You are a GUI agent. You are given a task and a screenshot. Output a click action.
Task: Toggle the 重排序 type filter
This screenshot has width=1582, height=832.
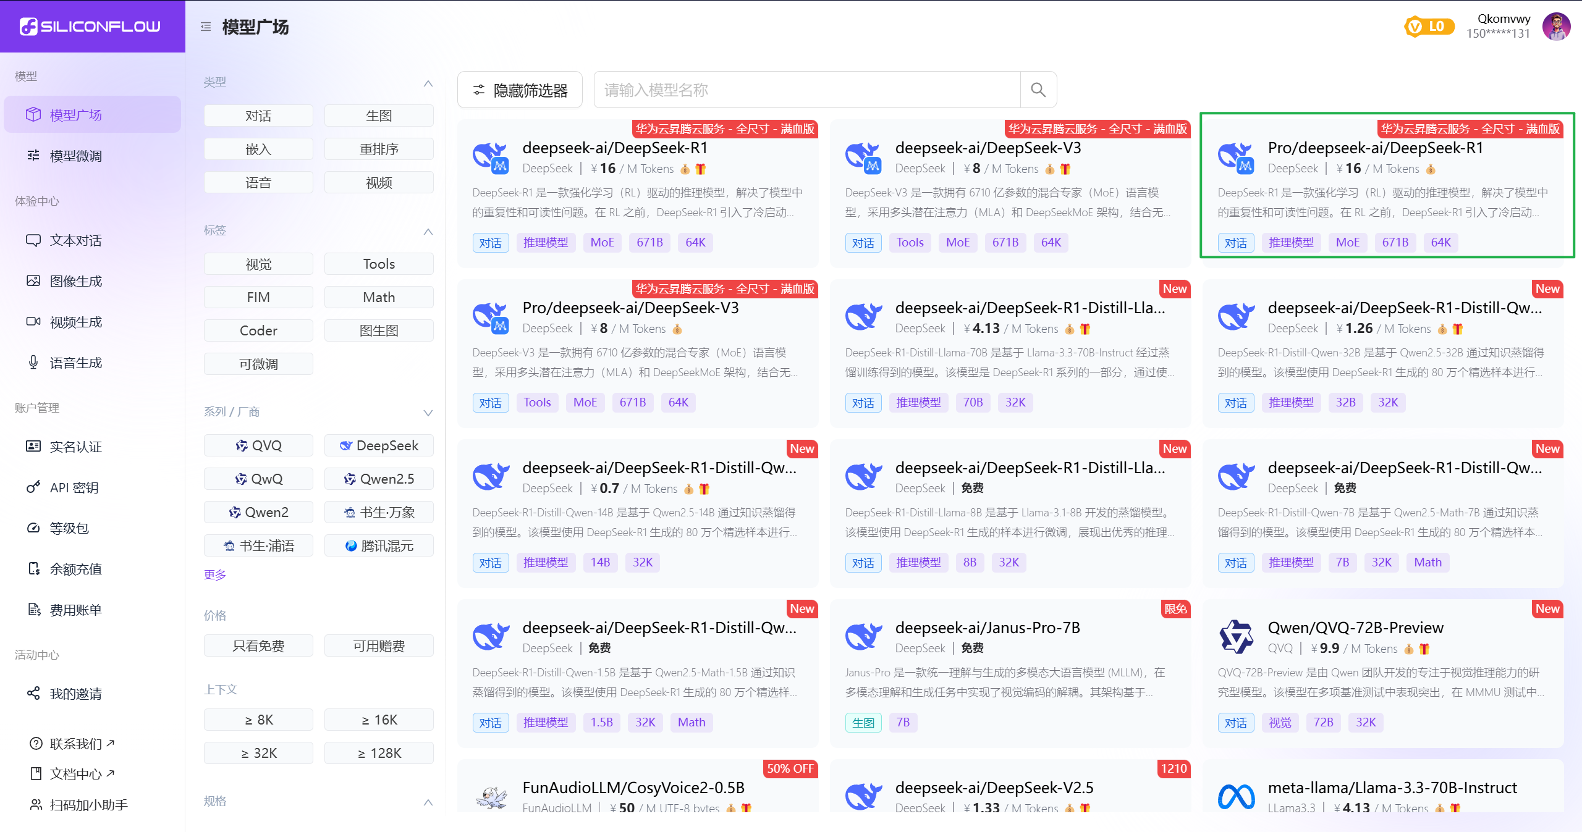click(379, 149)
